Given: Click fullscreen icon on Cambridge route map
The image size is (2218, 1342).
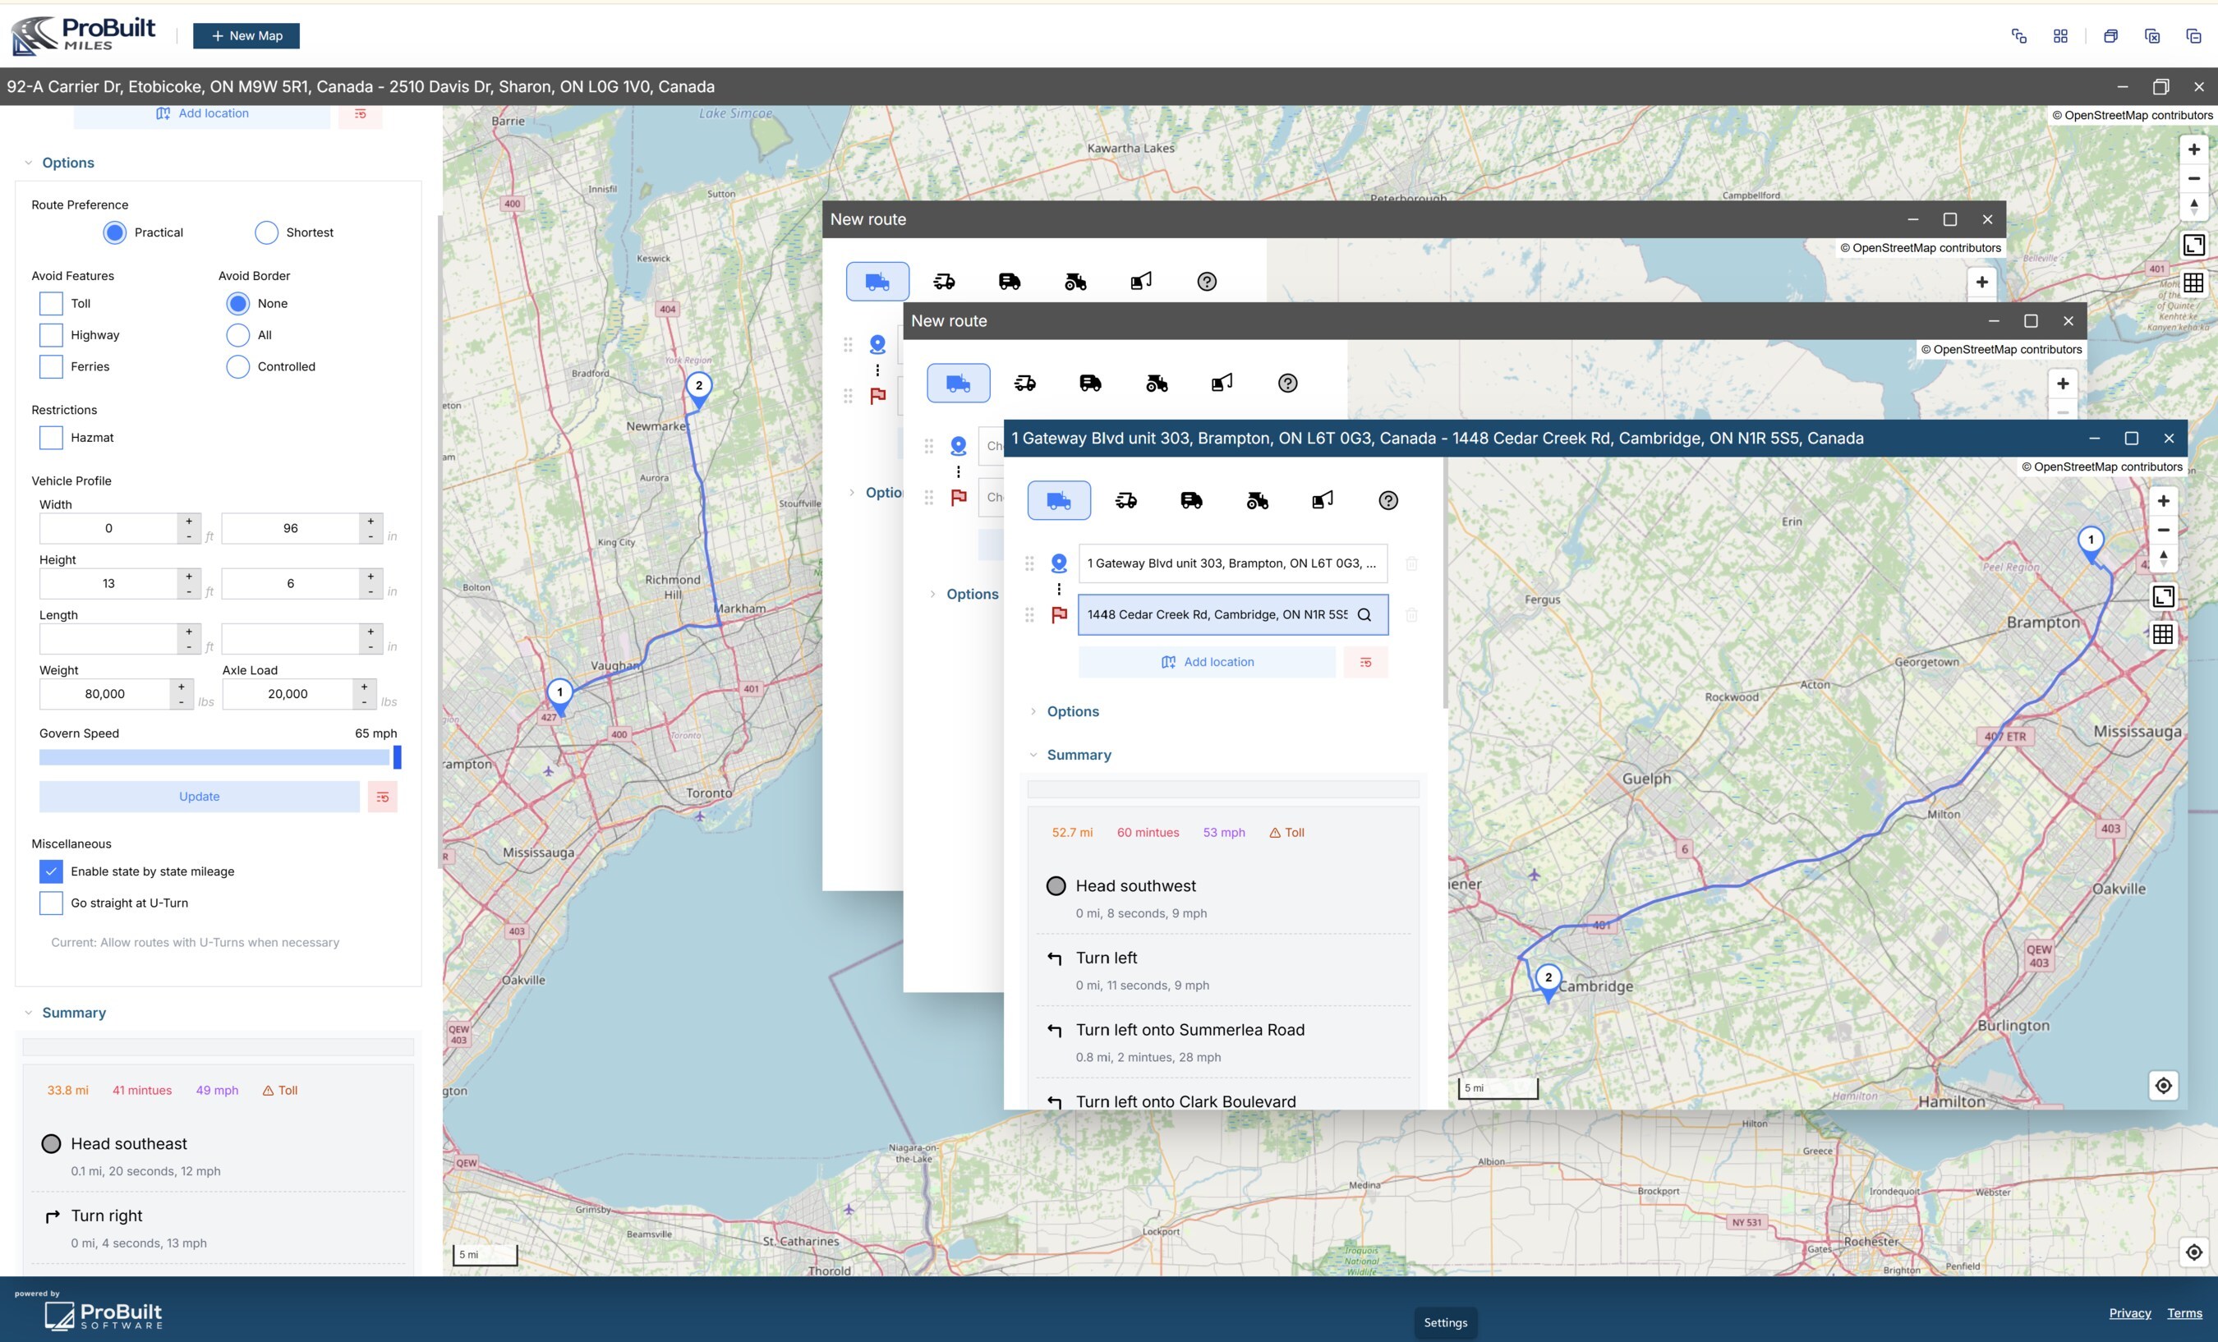Looking at the screenshot, I should [2163, 595].
